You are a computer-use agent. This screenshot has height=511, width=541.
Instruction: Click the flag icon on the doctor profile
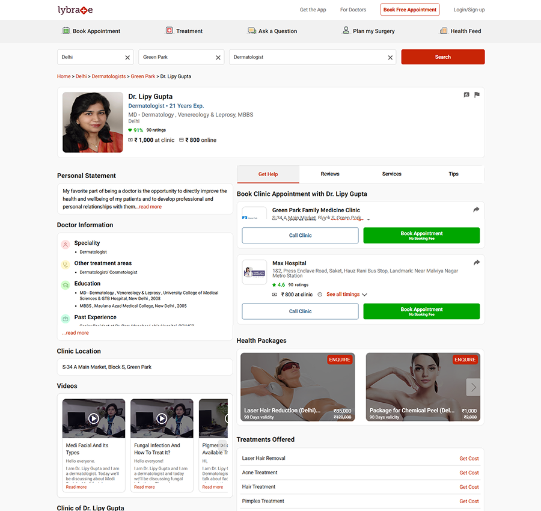(476, 94)
